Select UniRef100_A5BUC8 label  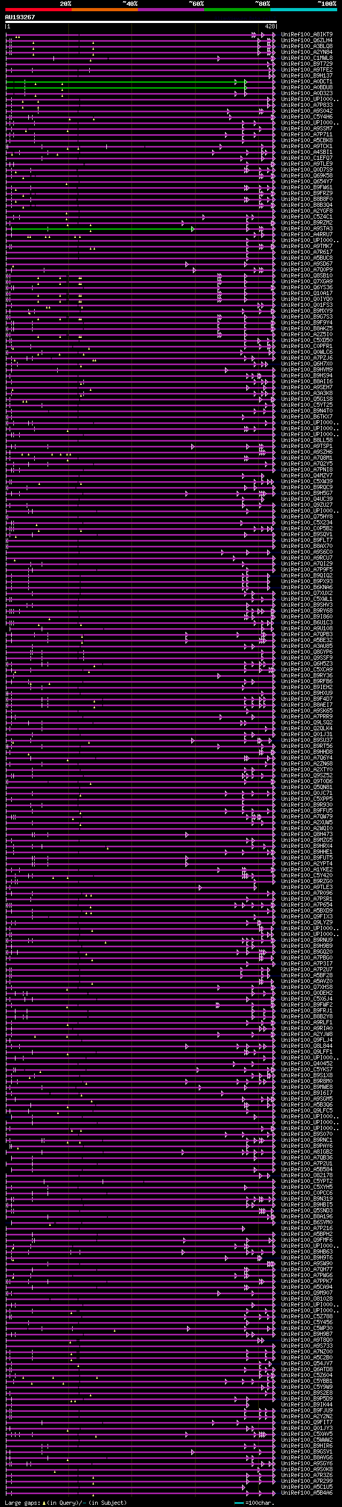coord(307,258)
